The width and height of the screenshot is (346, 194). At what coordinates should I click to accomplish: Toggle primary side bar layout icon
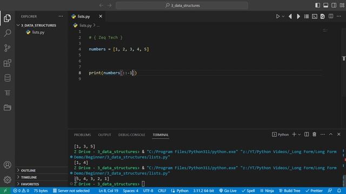click(317, 5)
